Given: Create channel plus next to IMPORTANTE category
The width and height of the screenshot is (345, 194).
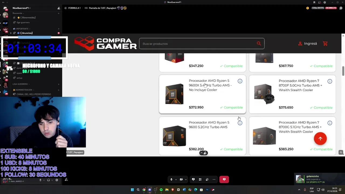Looking at the screenshot, I should pos(58,29).
